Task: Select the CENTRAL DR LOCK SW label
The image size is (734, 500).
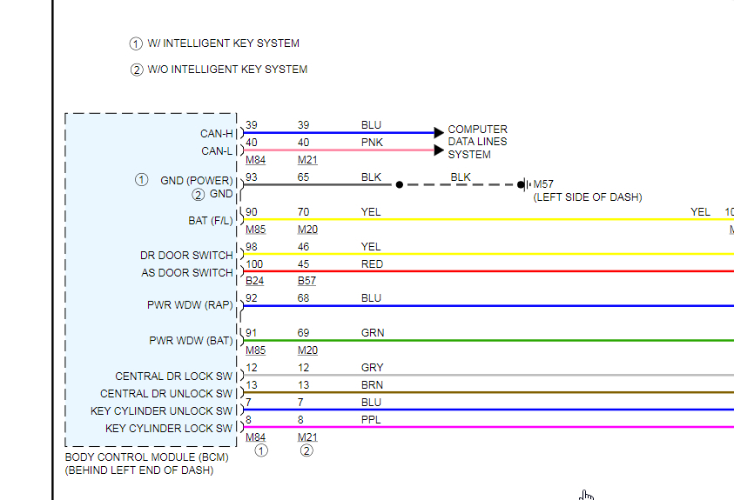Action: (x=173, y=377)
